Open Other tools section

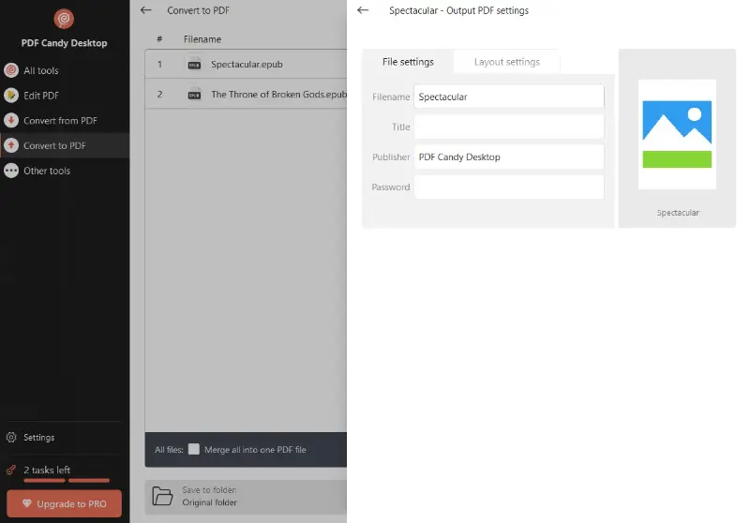[x=65, y=171]
